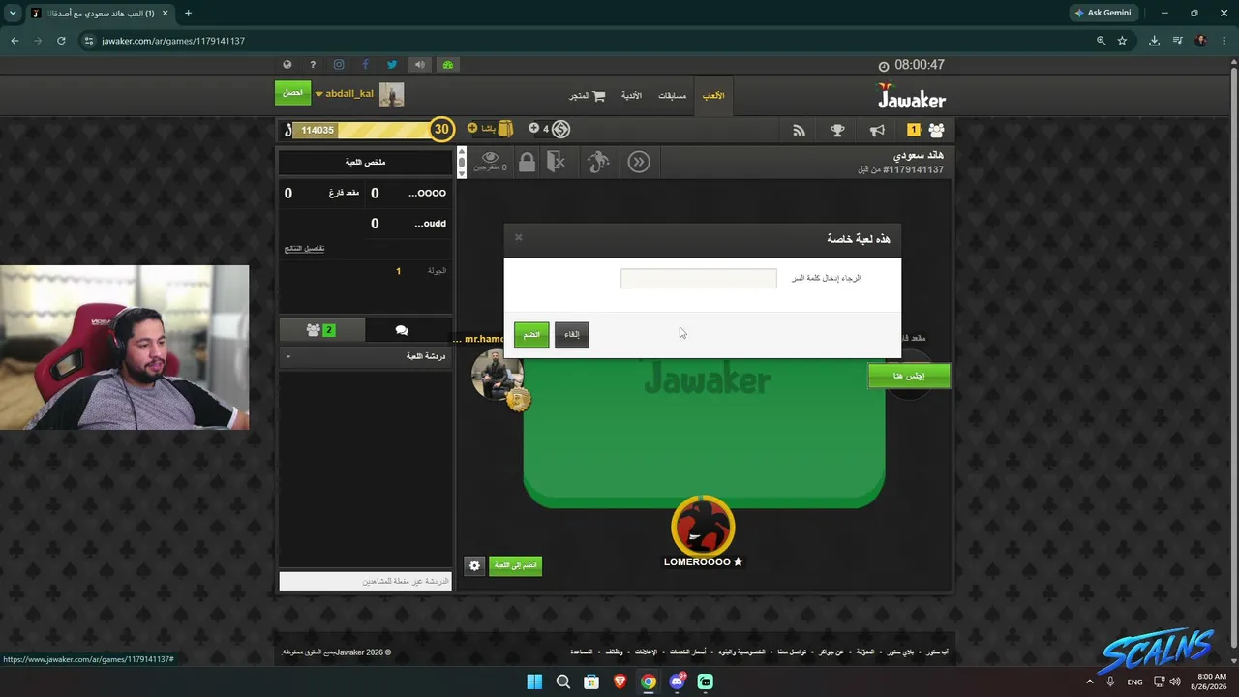Open the Windows Start menu

(534, 682)
